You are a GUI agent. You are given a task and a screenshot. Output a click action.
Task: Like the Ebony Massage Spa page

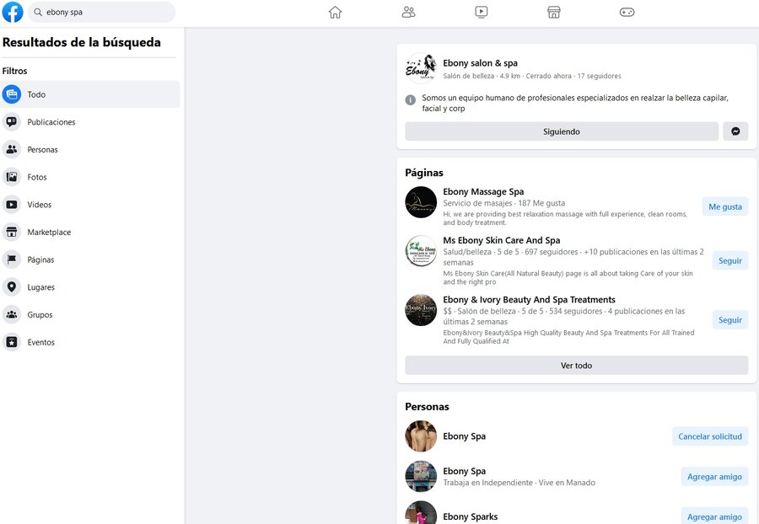(x=725, y=207)
